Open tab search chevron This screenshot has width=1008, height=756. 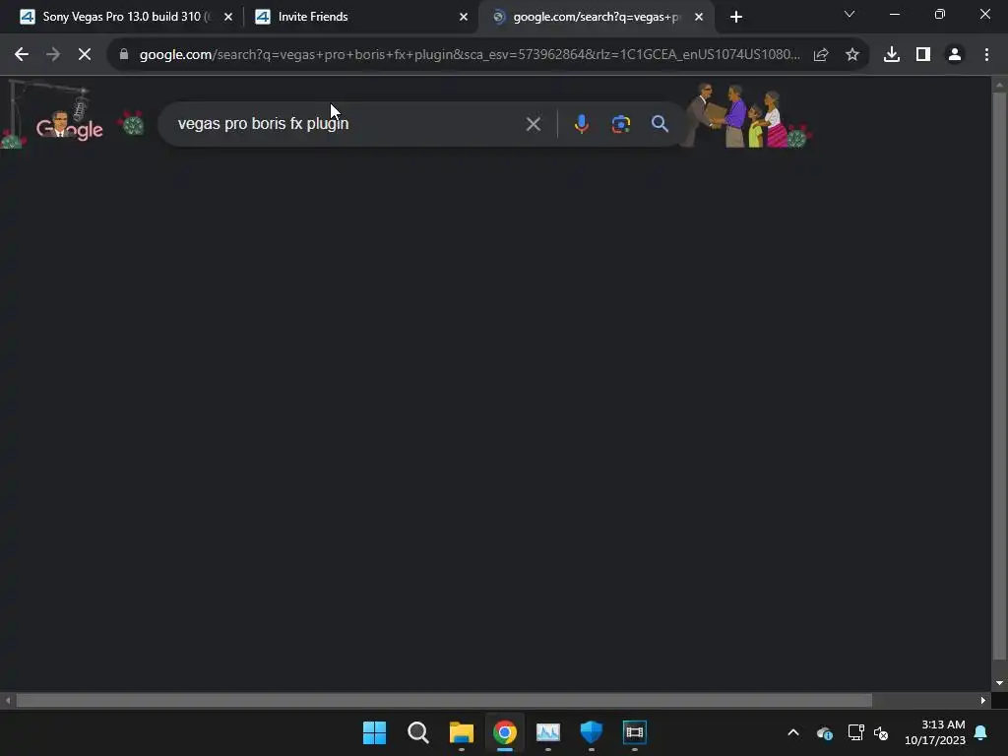click(850, 14)
